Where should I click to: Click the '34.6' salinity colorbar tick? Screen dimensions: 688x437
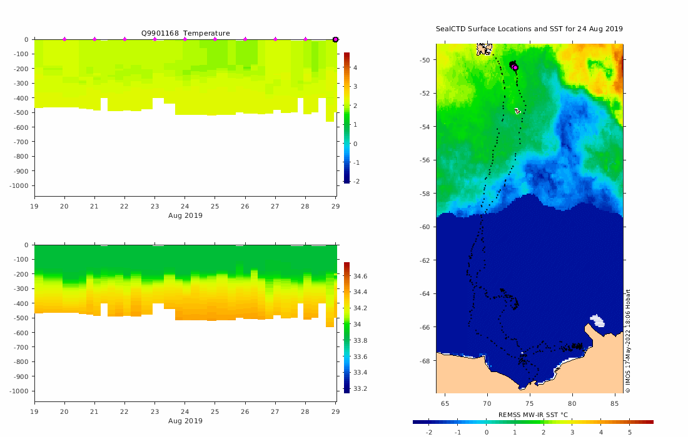360,277
